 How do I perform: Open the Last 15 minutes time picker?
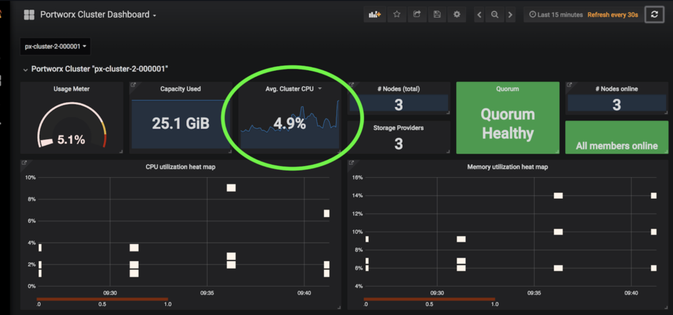[555, 14]
